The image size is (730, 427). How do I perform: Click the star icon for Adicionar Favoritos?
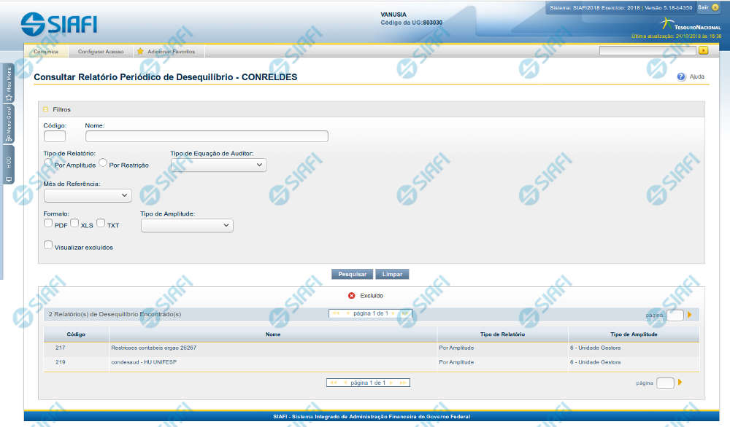(140, 52)
